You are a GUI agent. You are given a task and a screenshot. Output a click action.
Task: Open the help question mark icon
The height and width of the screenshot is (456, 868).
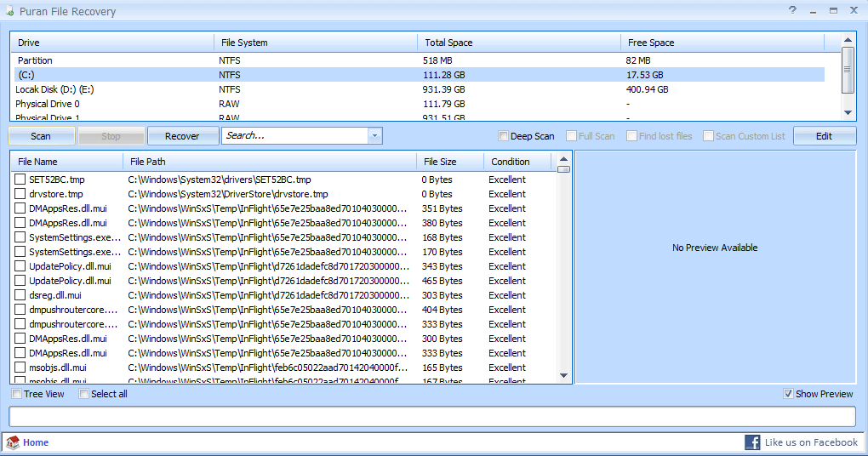(x=793, y=10)
